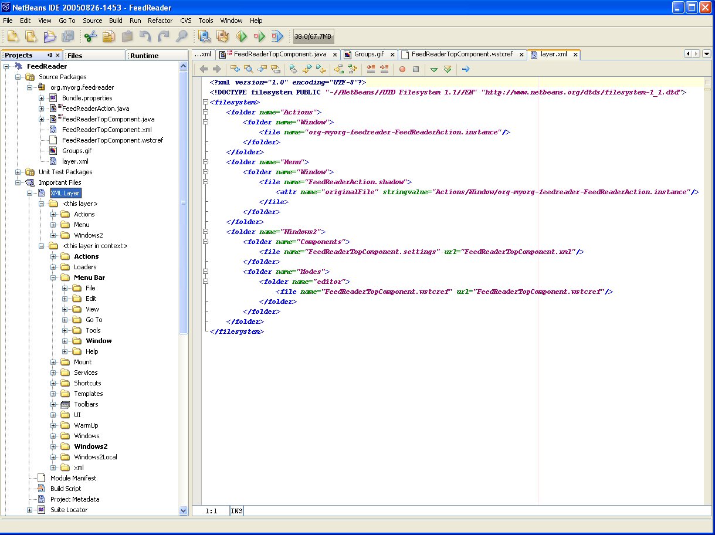Switch to FeedReaderTopComponent.java editor tab

(x=279, y=55)
